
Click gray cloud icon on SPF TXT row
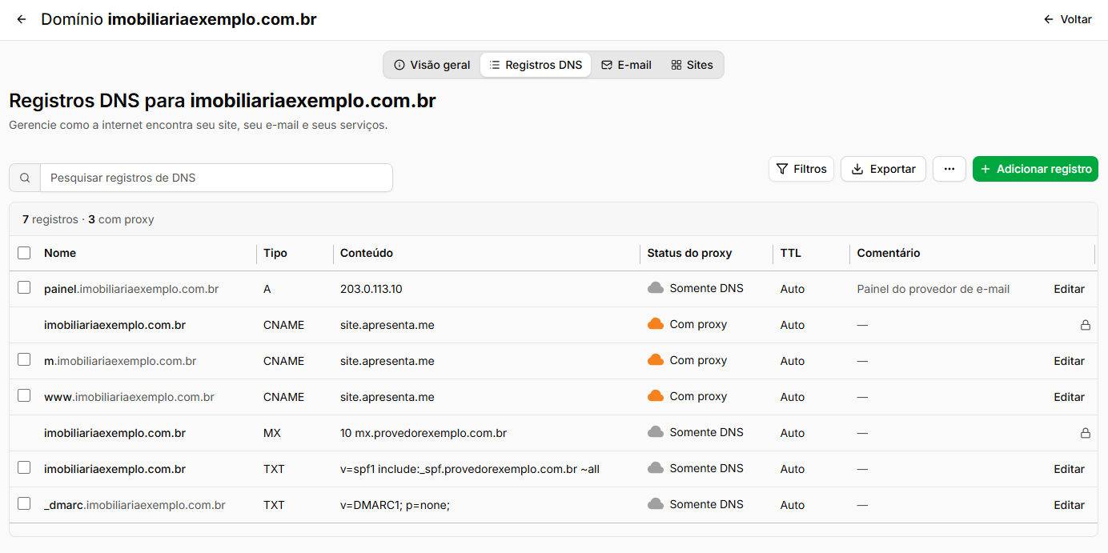click(x=656, y=468)
